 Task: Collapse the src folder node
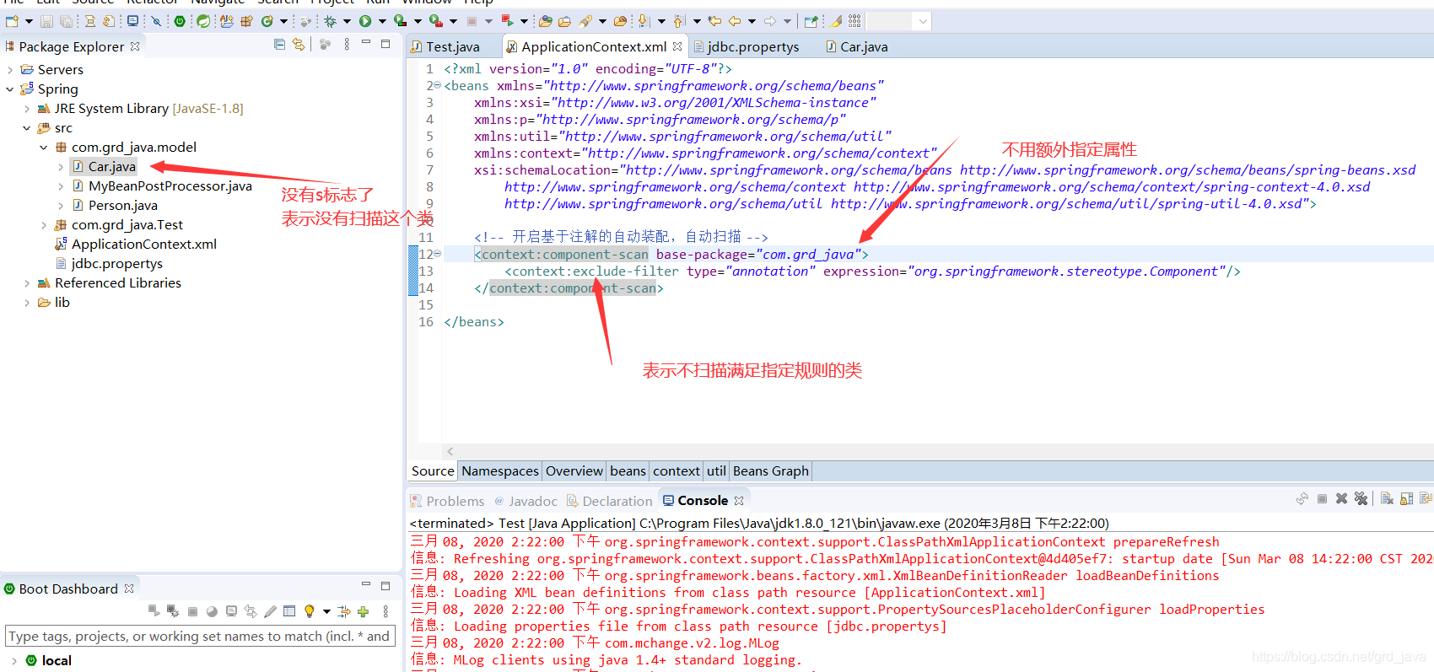click(x=27, y=128)
